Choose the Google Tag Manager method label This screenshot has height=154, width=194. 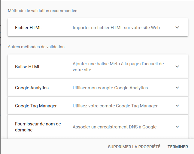36,106
